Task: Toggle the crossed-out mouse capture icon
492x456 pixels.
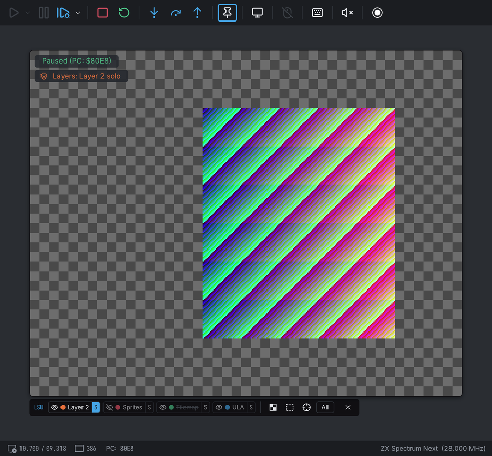Action: (287, 13)
